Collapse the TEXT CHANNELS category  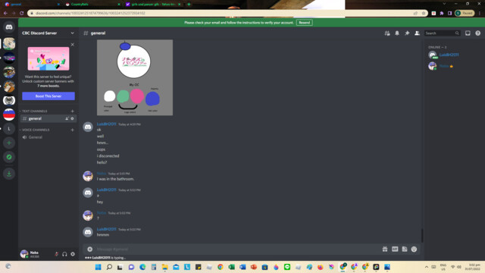pyautogui.click(x=34, y=111)
